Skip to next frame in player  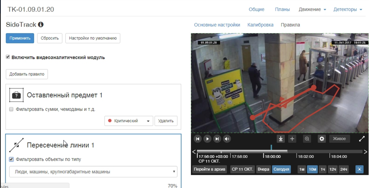click(217, 139)
